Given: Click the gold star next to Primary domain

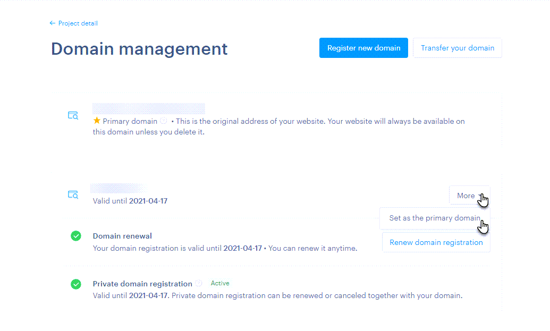Looking at the screenshot, I should tap(97, 121).
